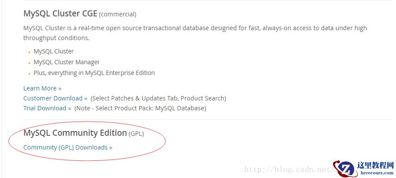Go to Community (GPL) Downloads
The width and height of the screenshot is (396, 178).
click(x=68, y=147)
